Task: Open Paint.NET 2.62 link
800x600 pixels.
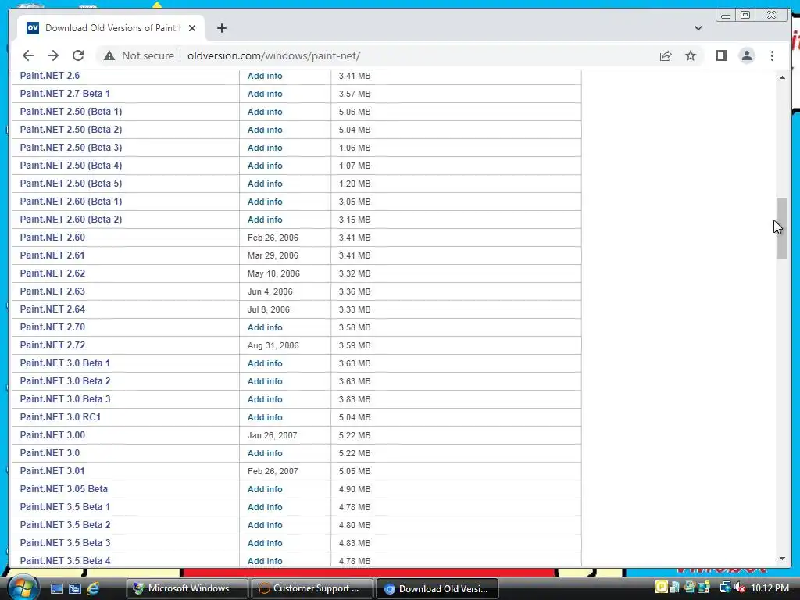Action: pyautogui.click(x=52, y=273)
